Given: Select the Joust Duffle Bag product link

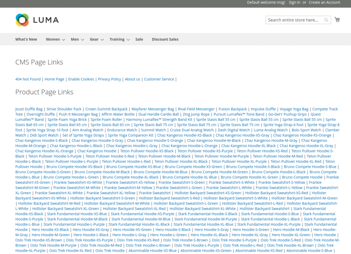Looking at the screenshot, I should [28, 109].
